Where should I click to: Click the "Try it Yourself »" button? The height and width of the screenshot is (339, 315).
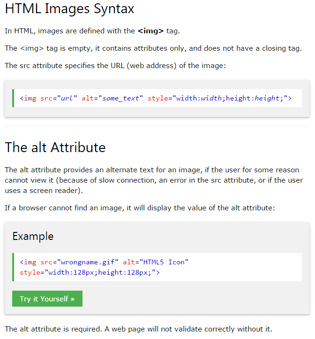47,299
